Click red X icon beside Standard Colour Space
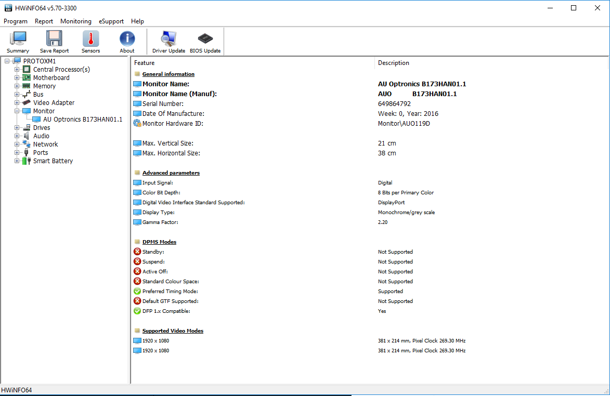610x396 pixels. pos(137,281)
